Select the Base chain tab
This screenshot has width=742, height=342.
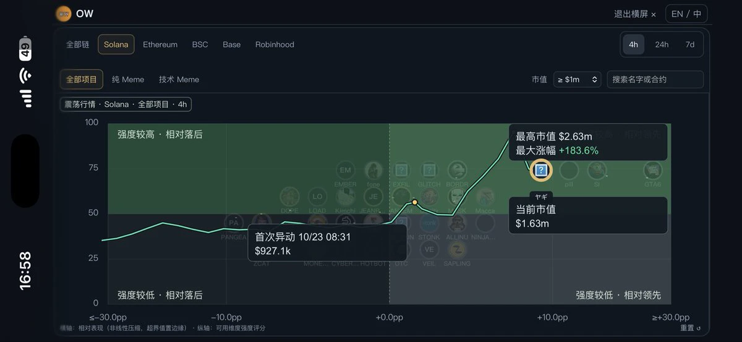232,45
